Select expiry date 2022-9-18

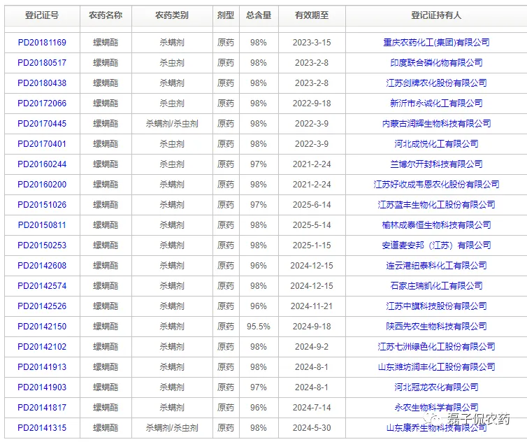pos(312,104)
